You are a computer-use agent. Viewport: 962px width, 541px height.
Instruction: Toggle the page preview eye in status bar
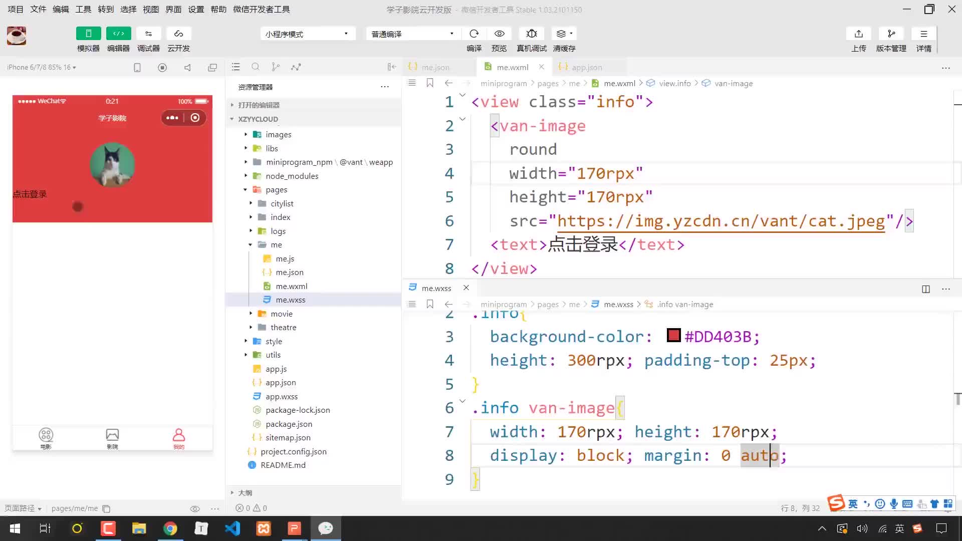(195, 508)
